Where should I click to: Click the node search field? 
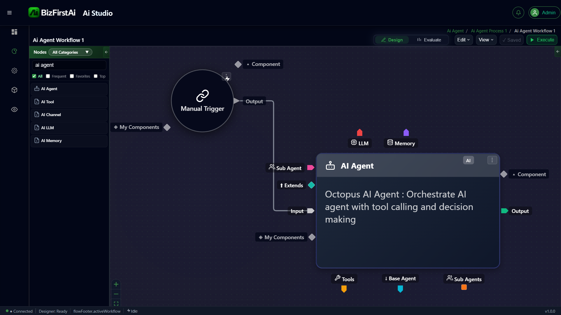tap(69, 65)
